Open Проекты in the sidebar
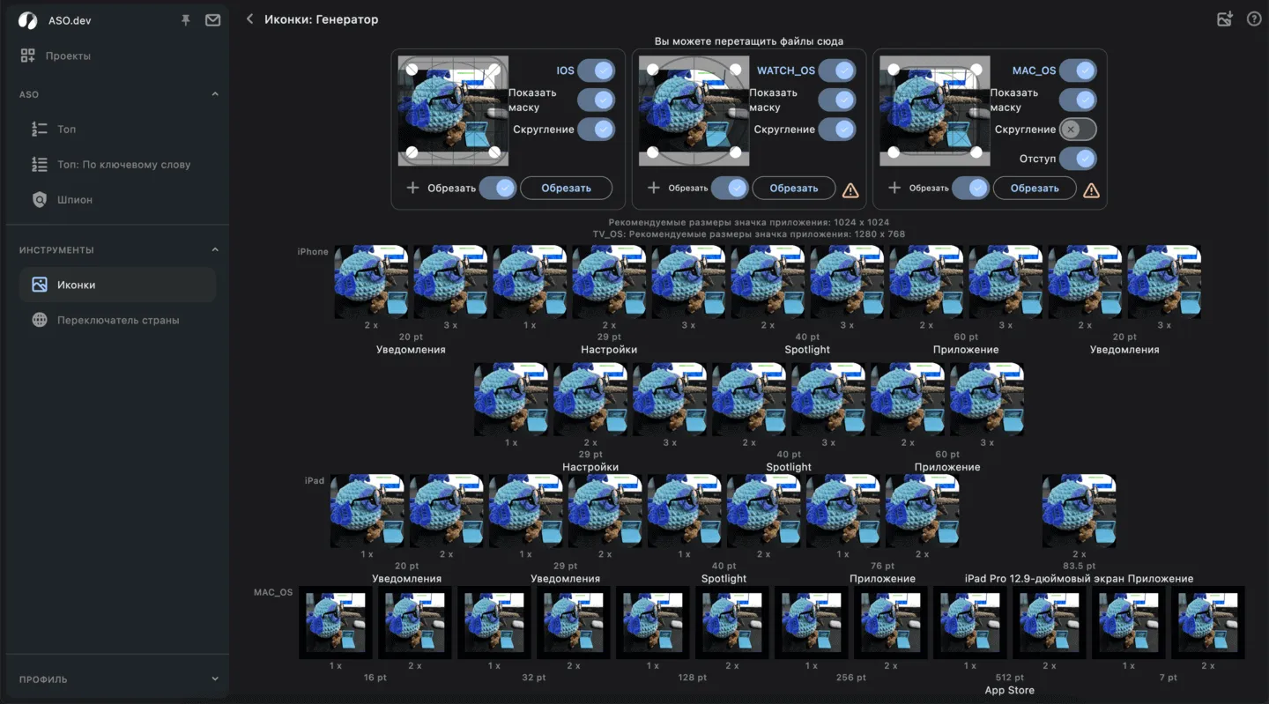 pyautogui.click(x=68, y=56)
